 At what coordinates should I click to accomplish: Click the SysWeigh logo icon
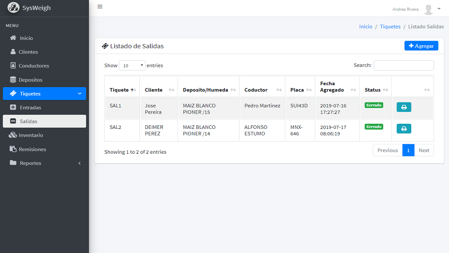pyautogui.click(x=13, y=8)
